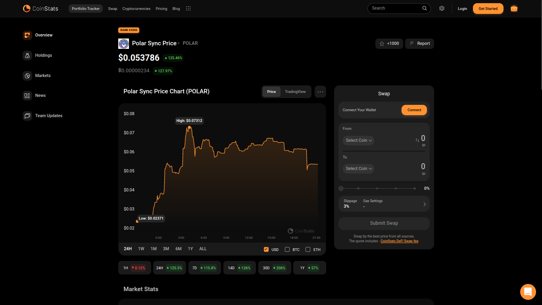Click the 127.97% BTC change badge
Image resolution: width=542 pixels, height=305 pixels.
163,71
